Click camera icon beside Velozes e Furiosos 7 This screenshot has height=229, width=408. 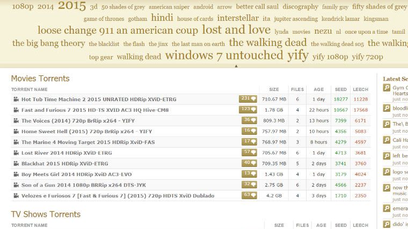point(16,195)
